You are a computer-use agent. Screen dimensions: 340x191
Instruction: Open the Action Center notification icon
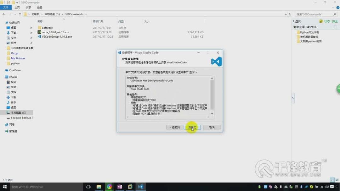(x=332, y=187)
